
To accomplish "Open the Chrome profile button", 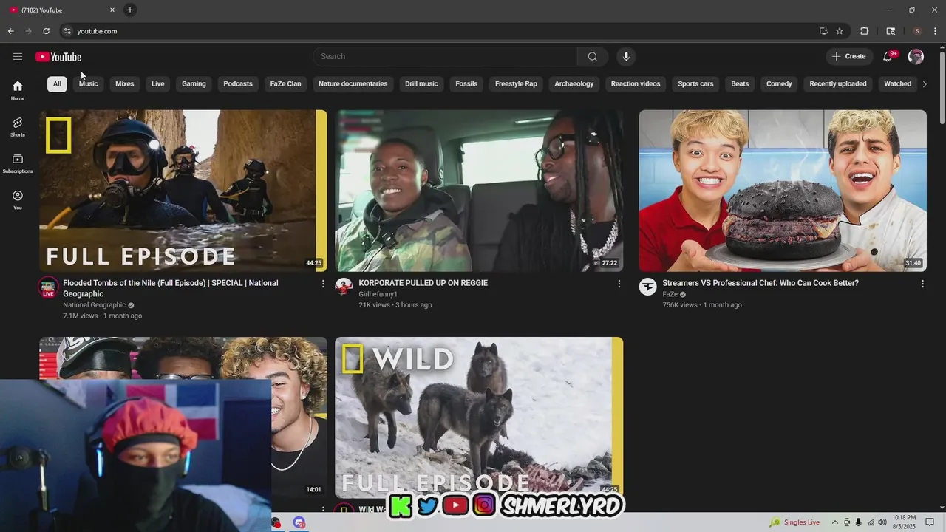I will pyautogui.click(x=917, y=31).
